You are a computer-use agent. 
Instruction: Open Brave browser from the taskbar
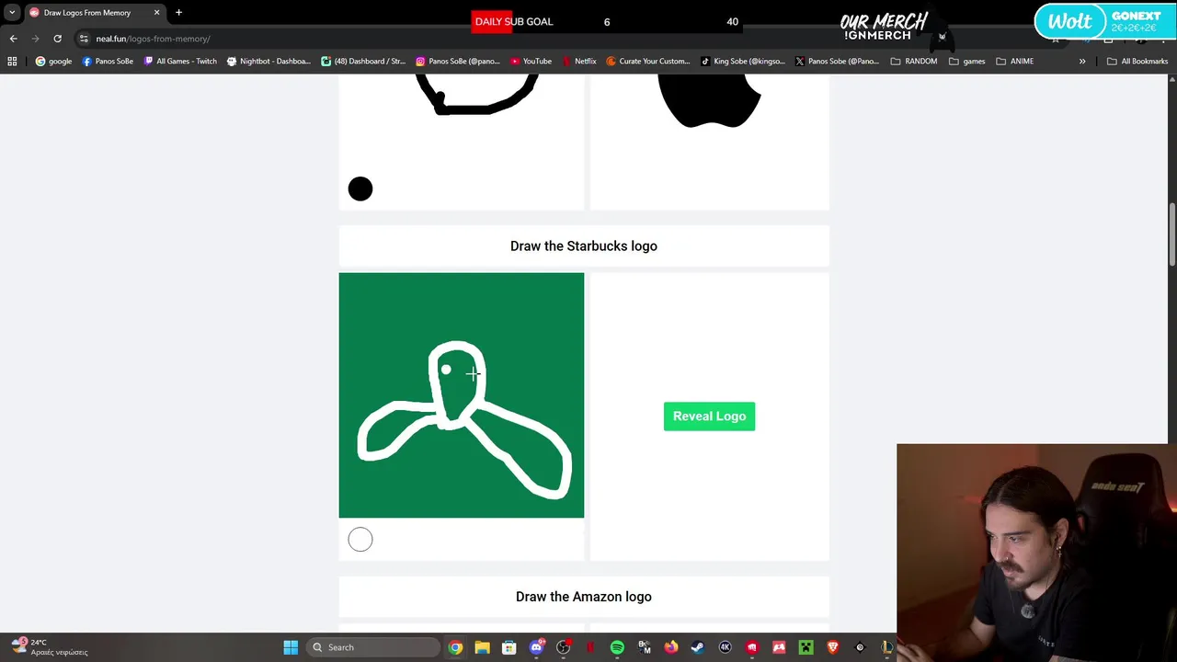tap(833, 647)
